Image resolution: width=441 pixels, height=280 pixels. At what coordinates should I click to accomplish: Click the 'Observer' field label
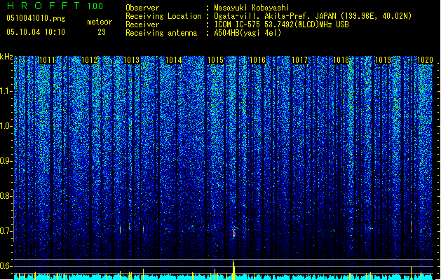click(x=142, y=8)
